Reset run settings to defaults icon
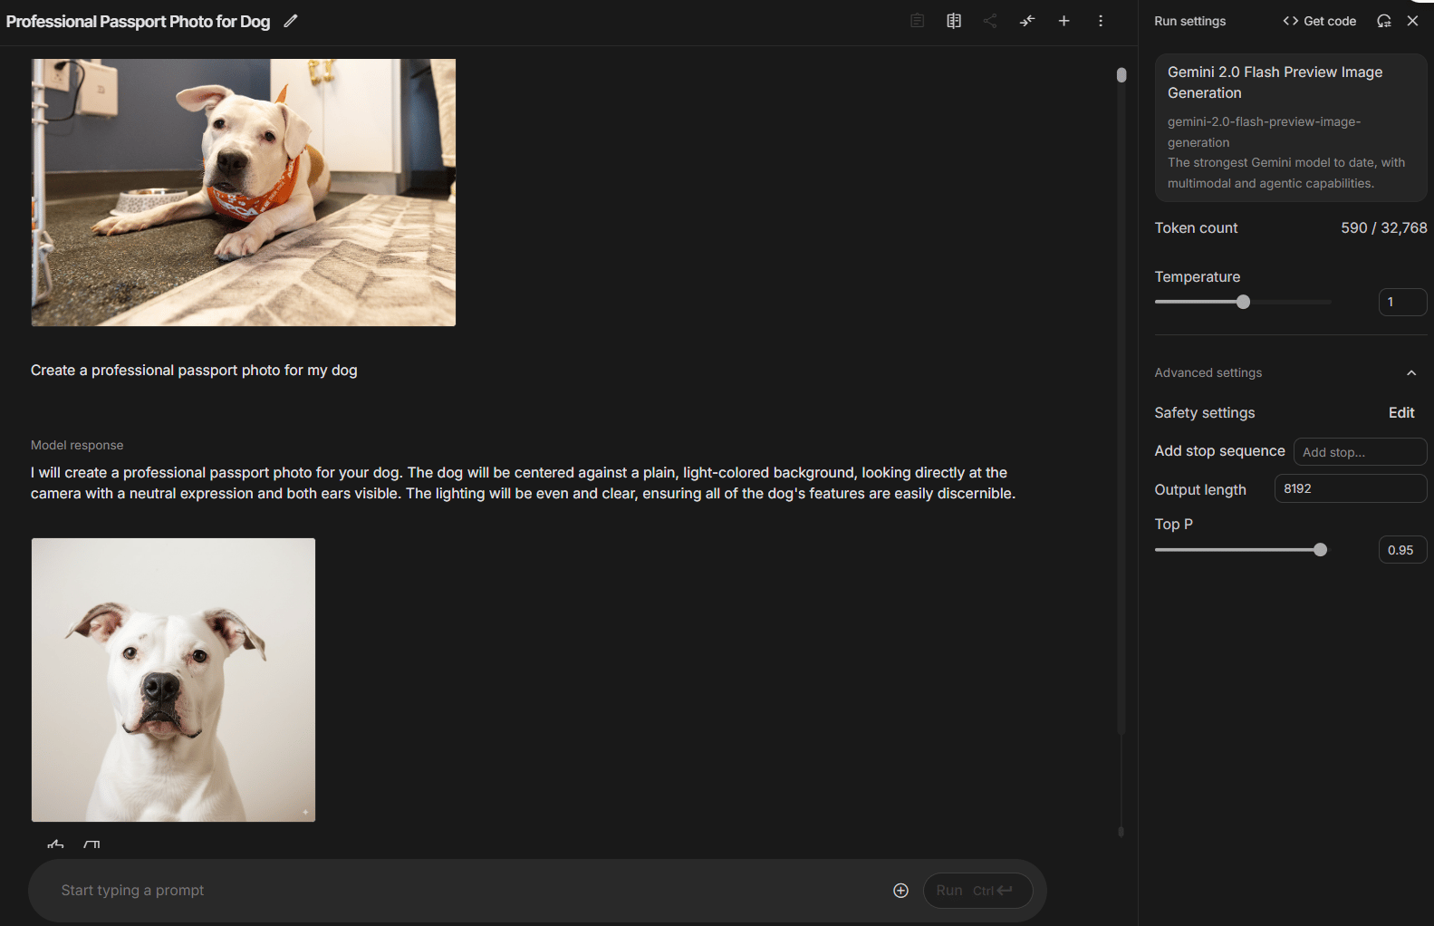 tap(1383, 21)
